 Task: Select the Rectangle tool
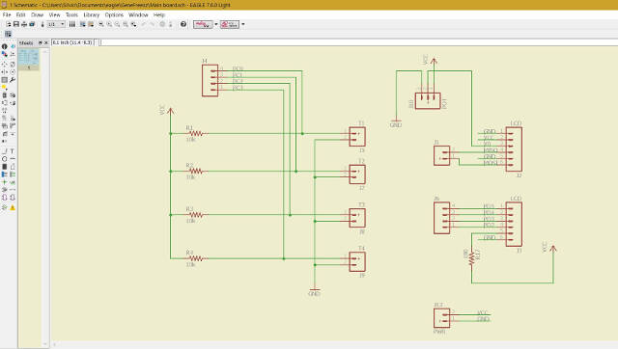[4, 167]
